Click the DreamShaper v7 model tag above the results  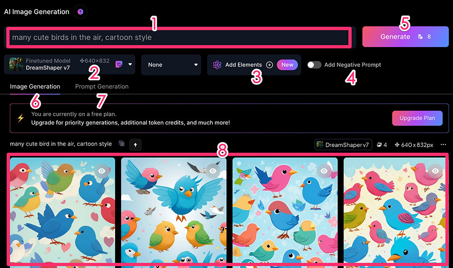(x=343, y=145)
